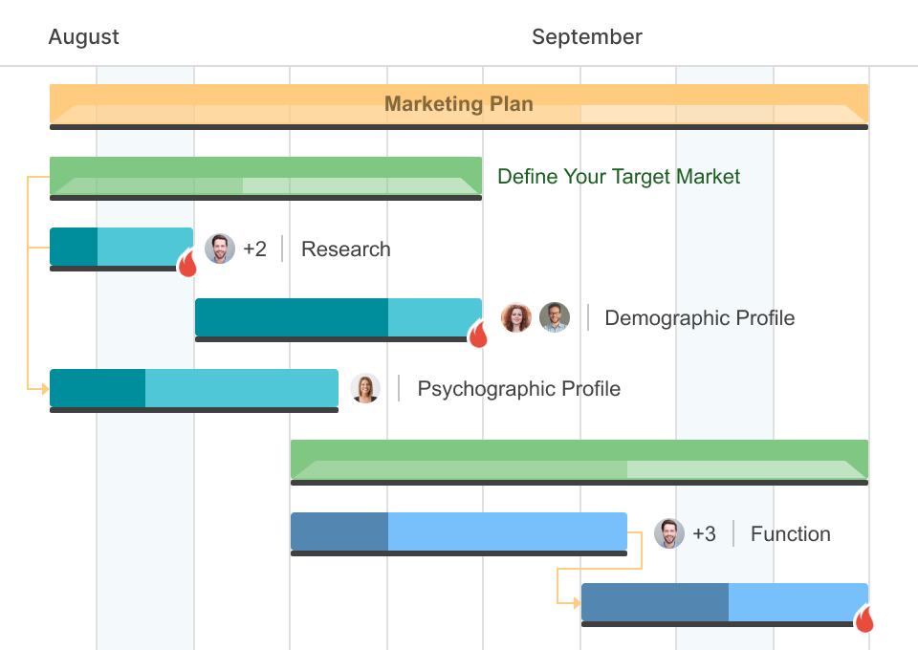Screen dimensions: 918x650
Task: Click the Psychographic Profile assignee avatar
Action: click(365, 389)
